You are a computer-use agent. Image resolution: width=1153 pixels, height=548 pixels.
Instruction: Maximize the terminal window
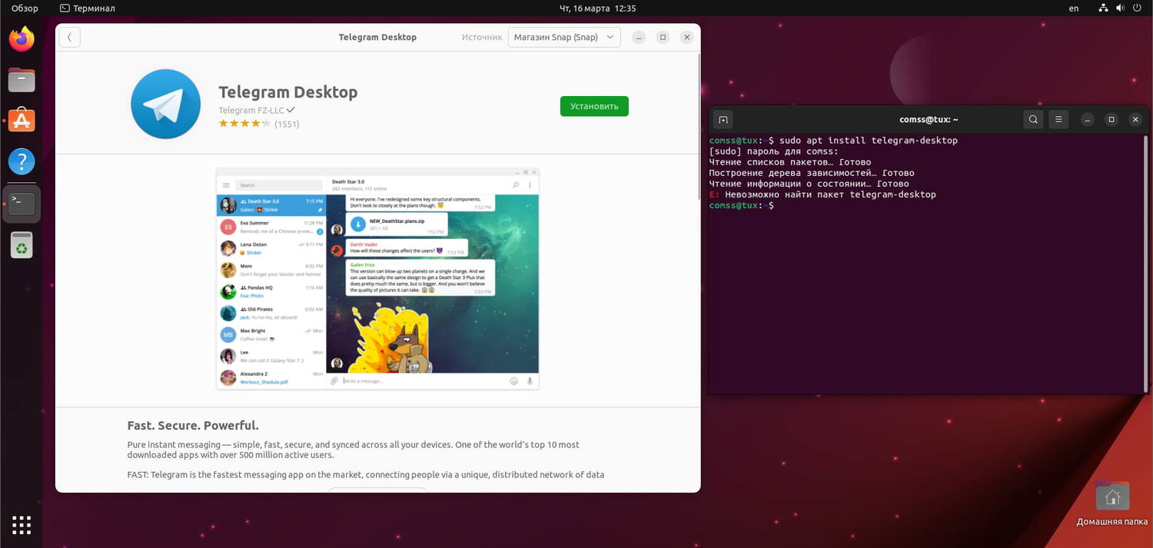pos(1111,119)
